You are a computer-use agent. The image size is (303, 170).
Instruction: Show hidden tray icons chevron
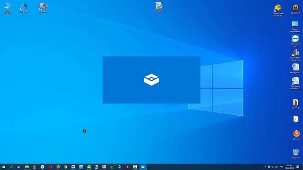coord(265,167)
